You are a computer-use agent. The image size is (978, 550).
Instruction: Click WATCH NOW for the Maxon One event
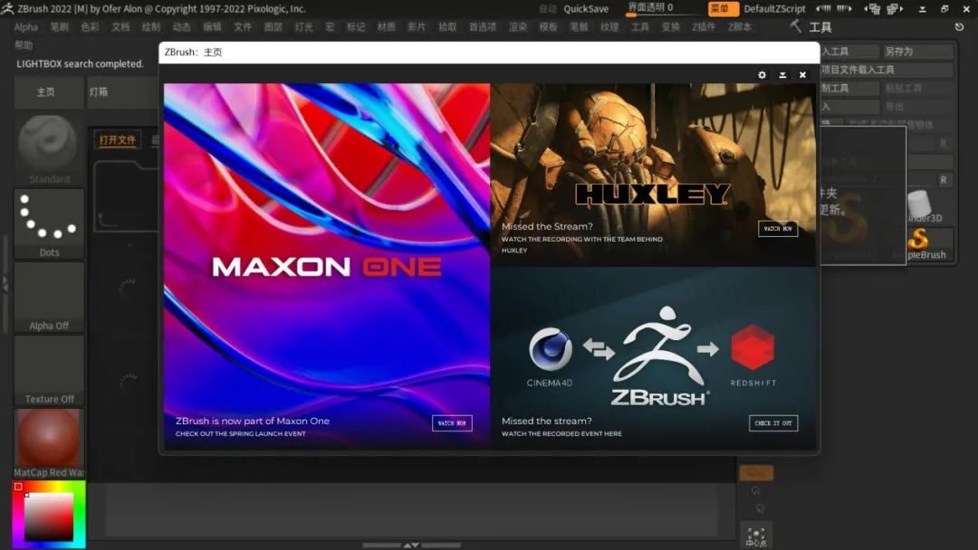tap(451, 422)
